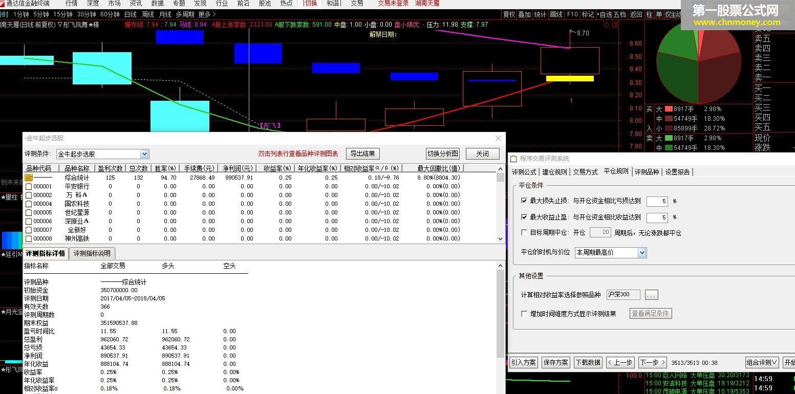Screen dimensions: 795x394
Task: Click the 引入方案 button
Action: click(x=524, y=362)
